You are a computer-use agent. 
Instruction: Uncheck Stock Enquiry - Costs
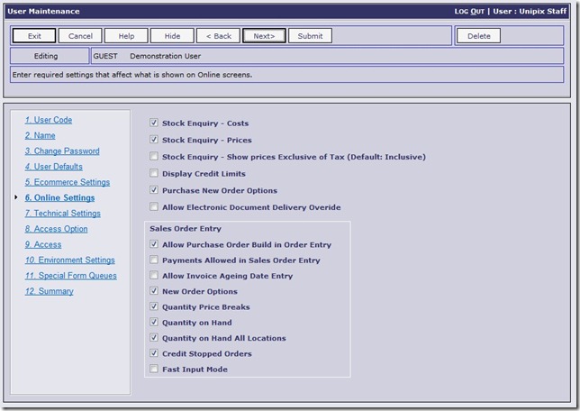tap(155, 123)
